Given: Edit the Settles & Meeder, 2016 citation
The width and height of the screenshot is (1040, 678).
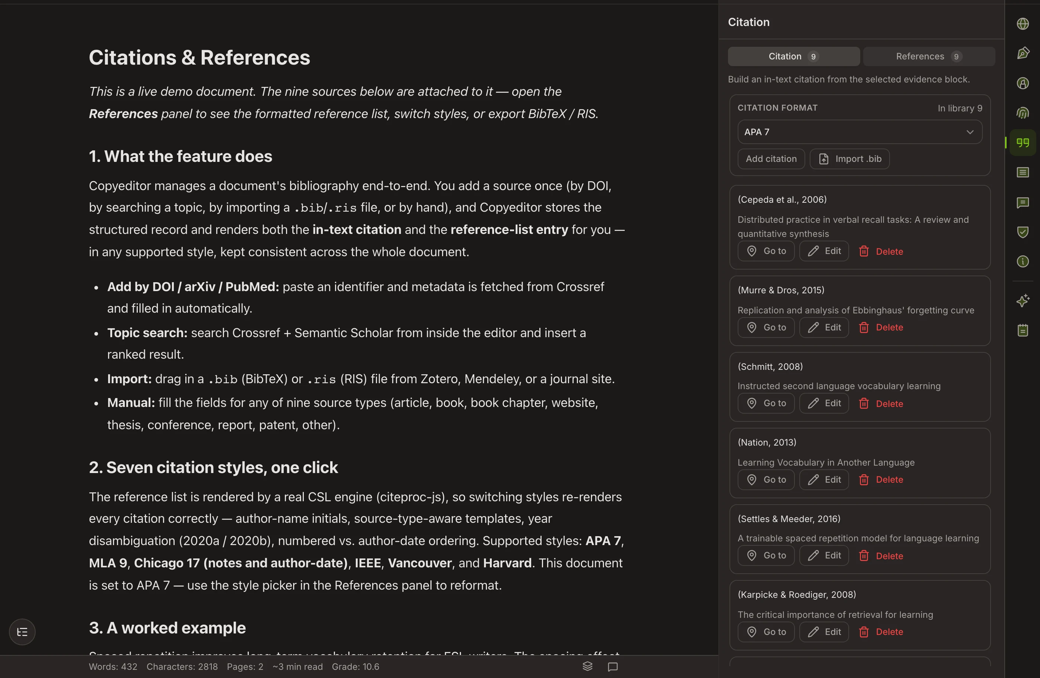Looking at the screenshot, I should 824,555.
